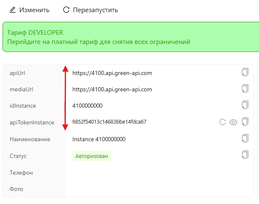Image resolution: width=259 pixels, height=204 pixels.
Task: Click the paid tariff upgrade message
Action: (99, 42)
